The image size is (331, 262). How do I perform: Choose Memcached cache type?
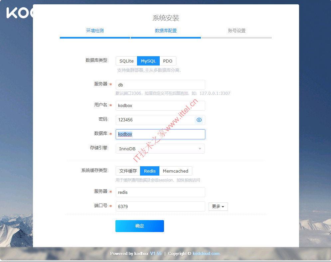point(175,171)
